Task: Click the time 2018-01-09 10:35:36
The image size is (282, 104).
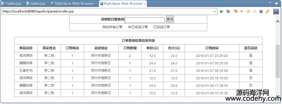Action: (x=212, y=93)
